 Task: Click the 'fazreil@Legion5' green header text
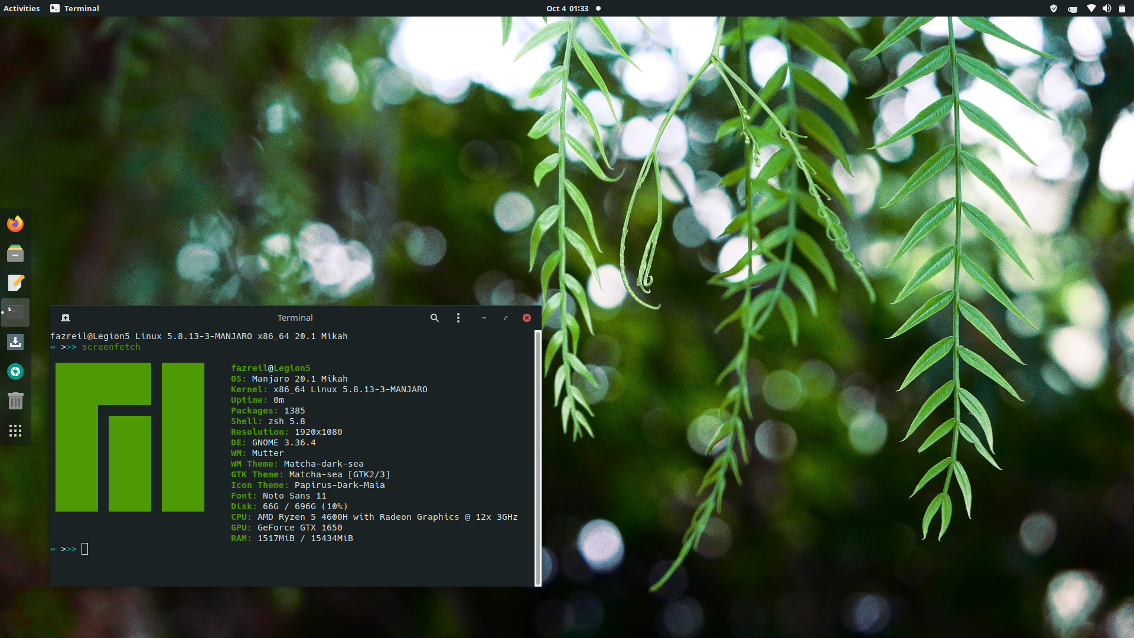271,368
